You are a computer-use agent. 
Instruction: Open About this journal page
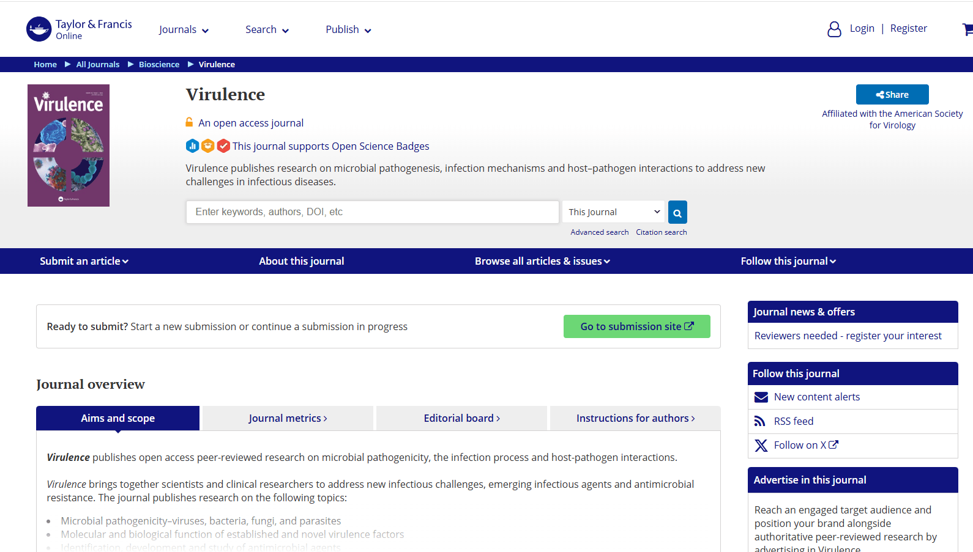(302, 261)
